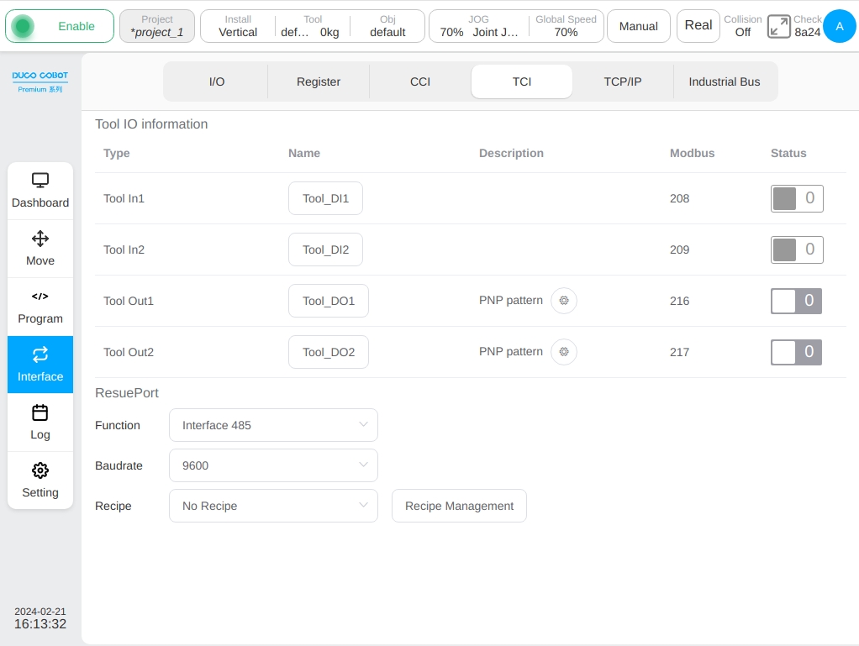This screenshot has width=859, height=646.
Task: Open PNP pattern settings for Tool Out1
Action: [564, 301]
